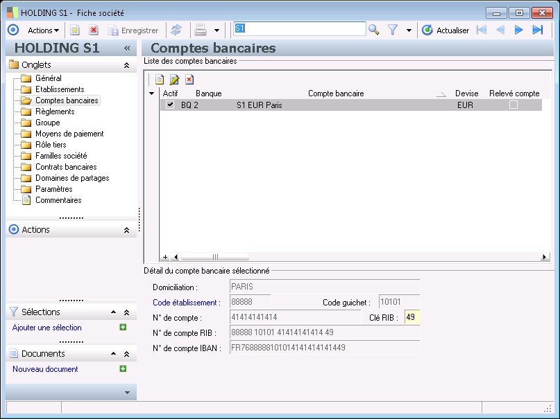Open the Paramètres folder
560x419 pixels.
(53, 189)
